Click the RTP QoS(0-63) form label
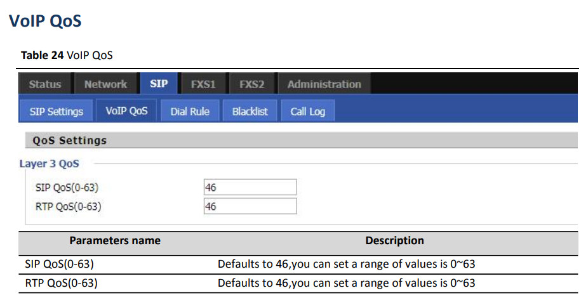The height and width of the screenshot is (307, 581). [x=68, y=206]
